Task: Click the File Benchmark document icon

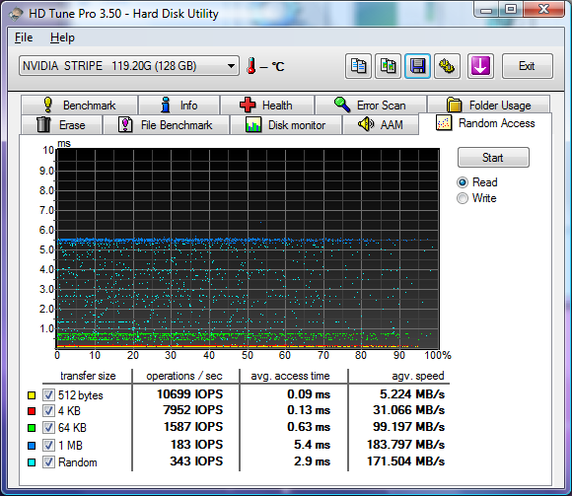Action: (125, 124)
